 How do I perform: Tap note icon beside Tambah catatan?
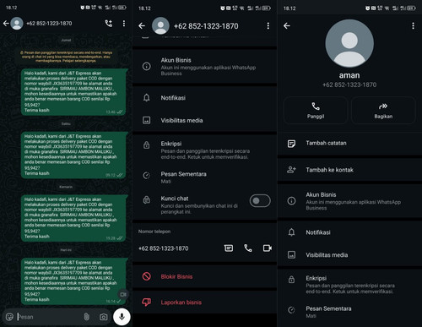(291, 144)
